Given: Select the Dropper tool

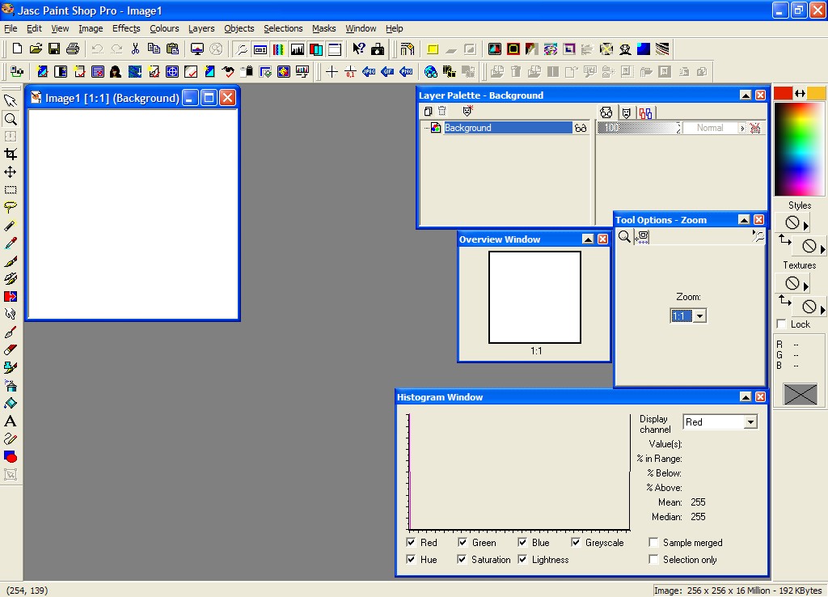Looking at the screenshot, I should tap(10, 243).
